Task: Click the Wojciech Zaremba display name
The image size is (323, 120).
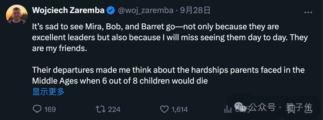Action: (68, 10)
